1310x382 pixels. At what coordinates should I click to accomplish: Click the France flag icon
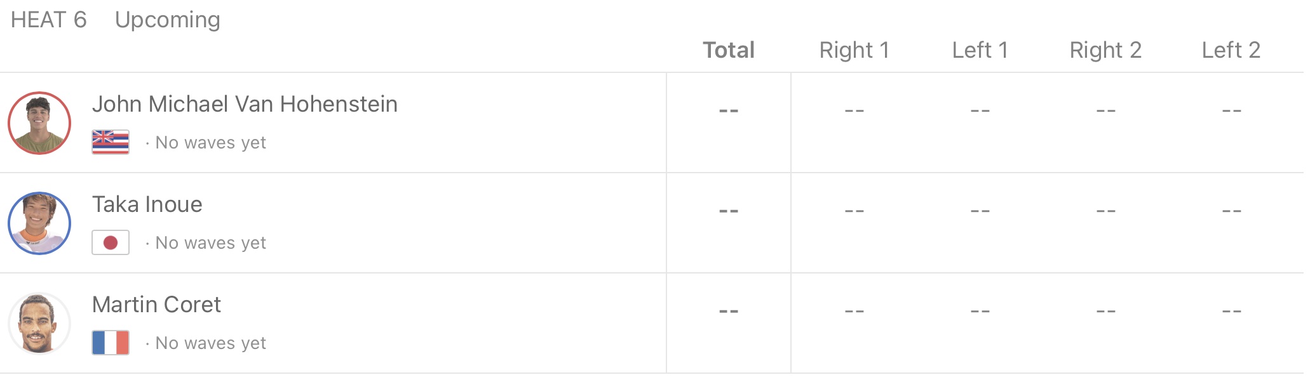111,343
